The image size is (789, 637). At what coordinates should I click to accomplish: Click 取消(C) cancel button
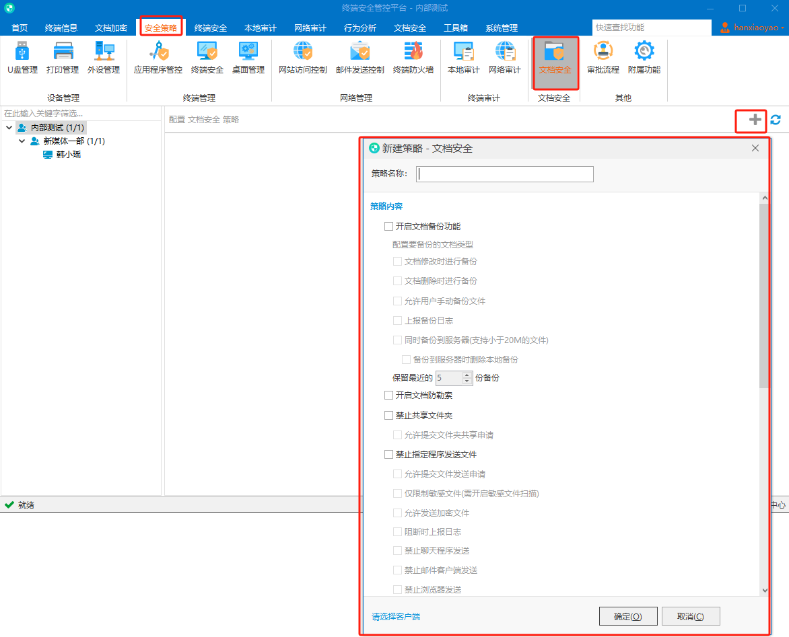691,616
